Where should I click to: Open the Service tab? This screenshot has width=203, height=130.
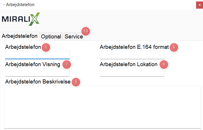[x=74, y=37]
